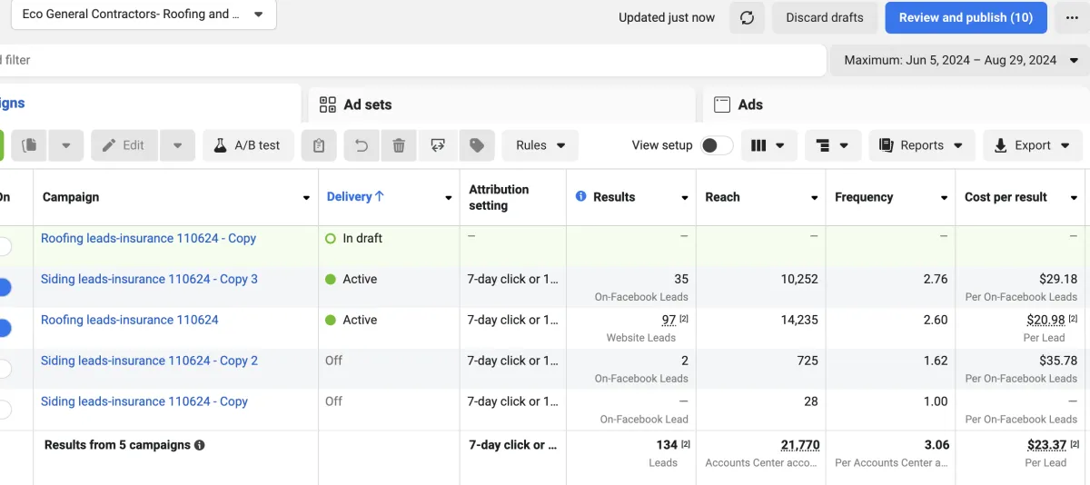Click the $35.78 cost per result value
The width and height of the screenshot is (1090, 485).
[1058, 361]
